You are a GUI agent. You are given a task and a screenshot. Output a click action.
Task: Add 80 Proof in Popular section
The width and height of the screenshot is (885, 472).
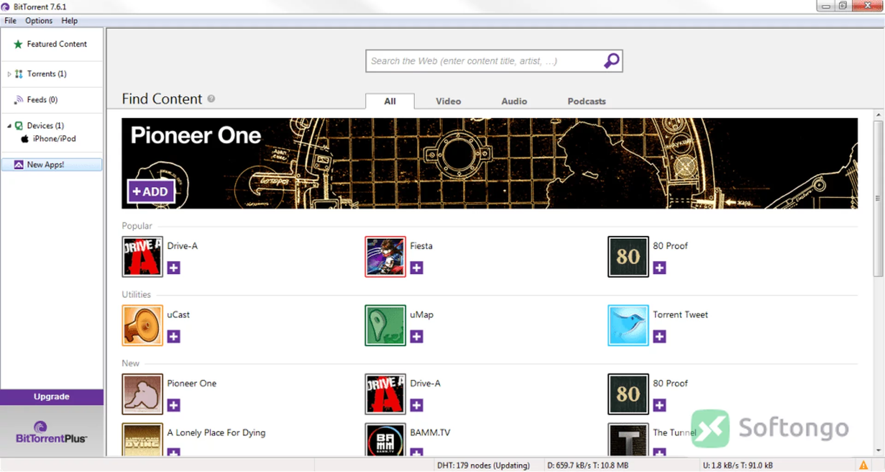pos(660,268)
